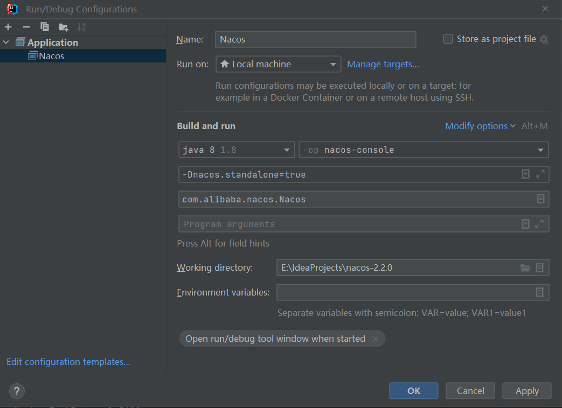Screen dimensions: 562x408
Task: Insert macro in Program arguments field
Action: coord(525,224)
